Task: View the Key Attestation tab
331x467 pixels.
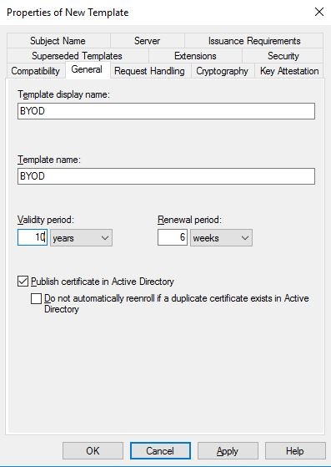Action: coord(289,71)
